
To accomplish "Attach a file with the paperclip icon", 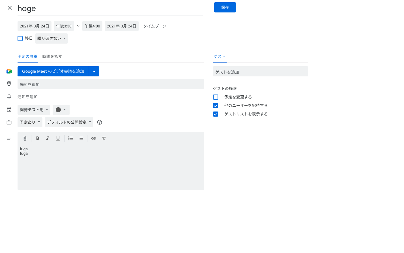I will (x=25, y=138).
